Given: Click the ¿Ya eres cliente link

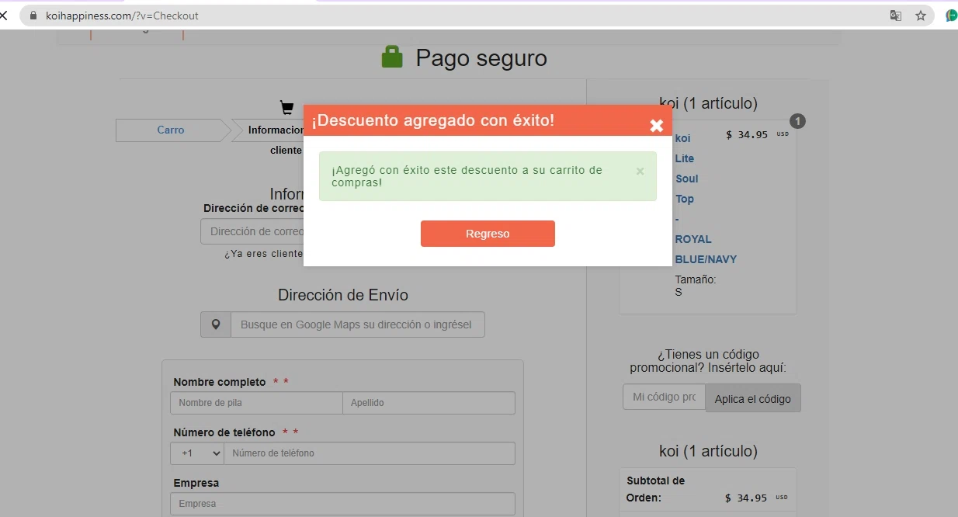Looking at the screenshot, I should point(264,254).
